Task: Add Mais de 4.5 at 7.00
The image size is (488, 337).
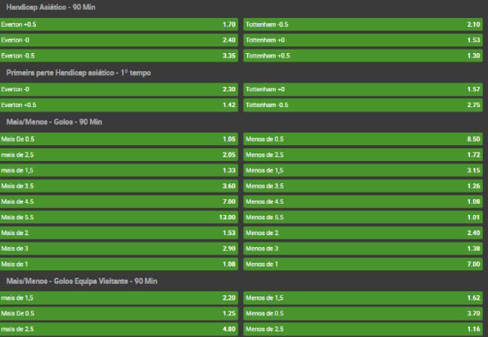Action: click(x=119, y=201)
